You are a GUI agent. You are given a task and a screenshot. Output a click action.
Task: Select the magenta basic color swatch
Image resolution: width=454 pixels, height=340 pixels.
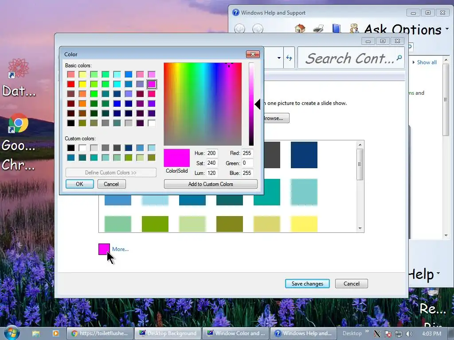(x=152, y=84)
